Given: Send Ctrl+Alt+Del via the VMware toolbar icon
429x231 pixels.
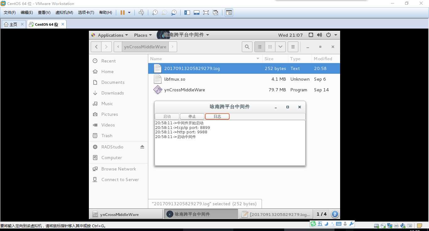Looking at the screenshot, I should [141, 13].
